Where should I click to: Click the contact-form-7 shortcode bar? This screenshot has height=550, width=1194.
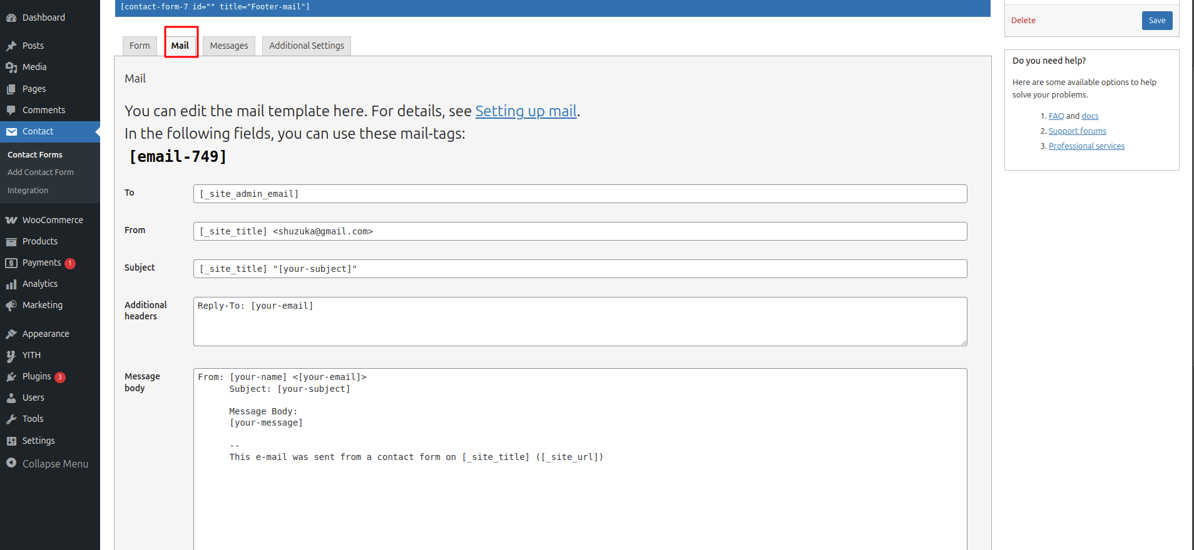point(553,7)
